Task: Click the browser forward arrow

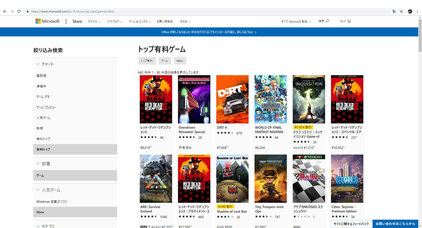Action: pos(12,11)
